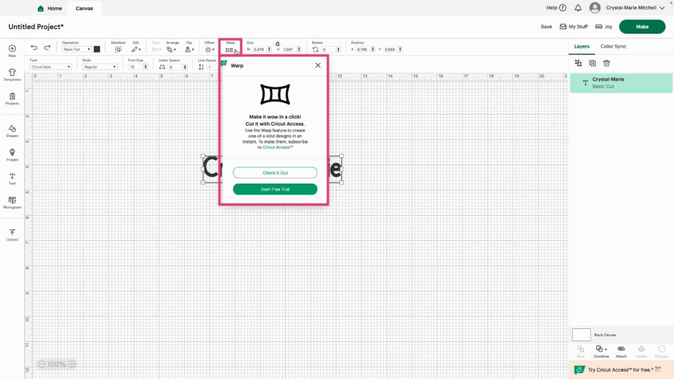674x379 pixels.
Task: Switch to the Canvas tab
Action: click(84, 8)
